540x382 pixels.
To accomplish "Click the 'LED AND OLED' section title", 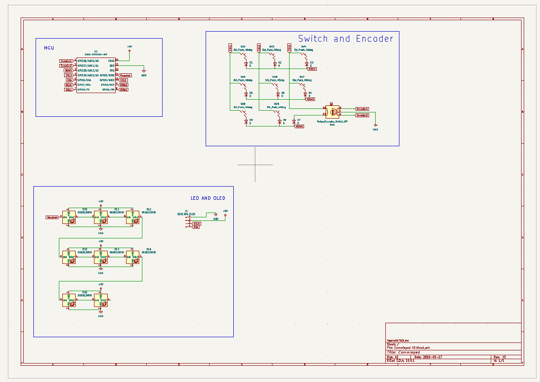I will 208,198.
